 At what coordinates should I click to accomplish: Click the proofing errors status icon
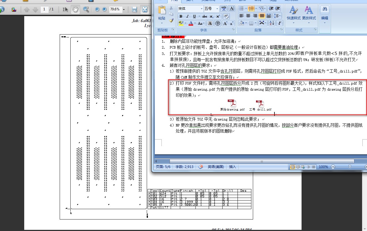[x=201, y=167]
